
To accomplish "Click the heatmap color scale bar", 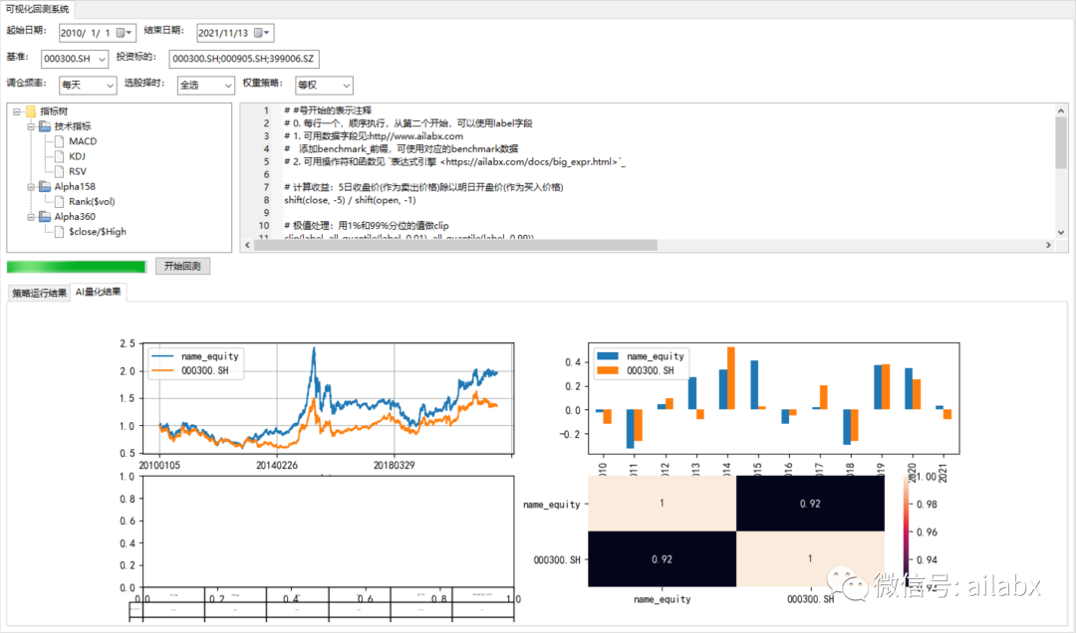I will coord(908,531).
